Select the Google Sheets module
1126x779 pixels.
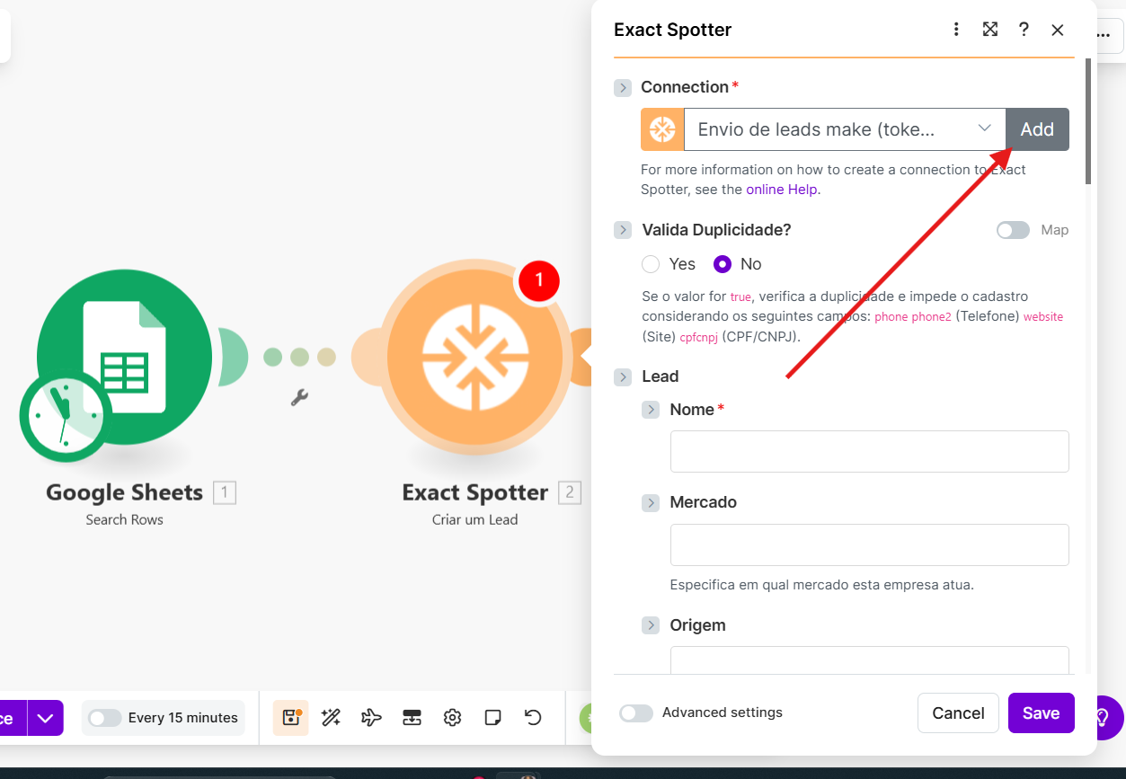[x=125, y=357]
